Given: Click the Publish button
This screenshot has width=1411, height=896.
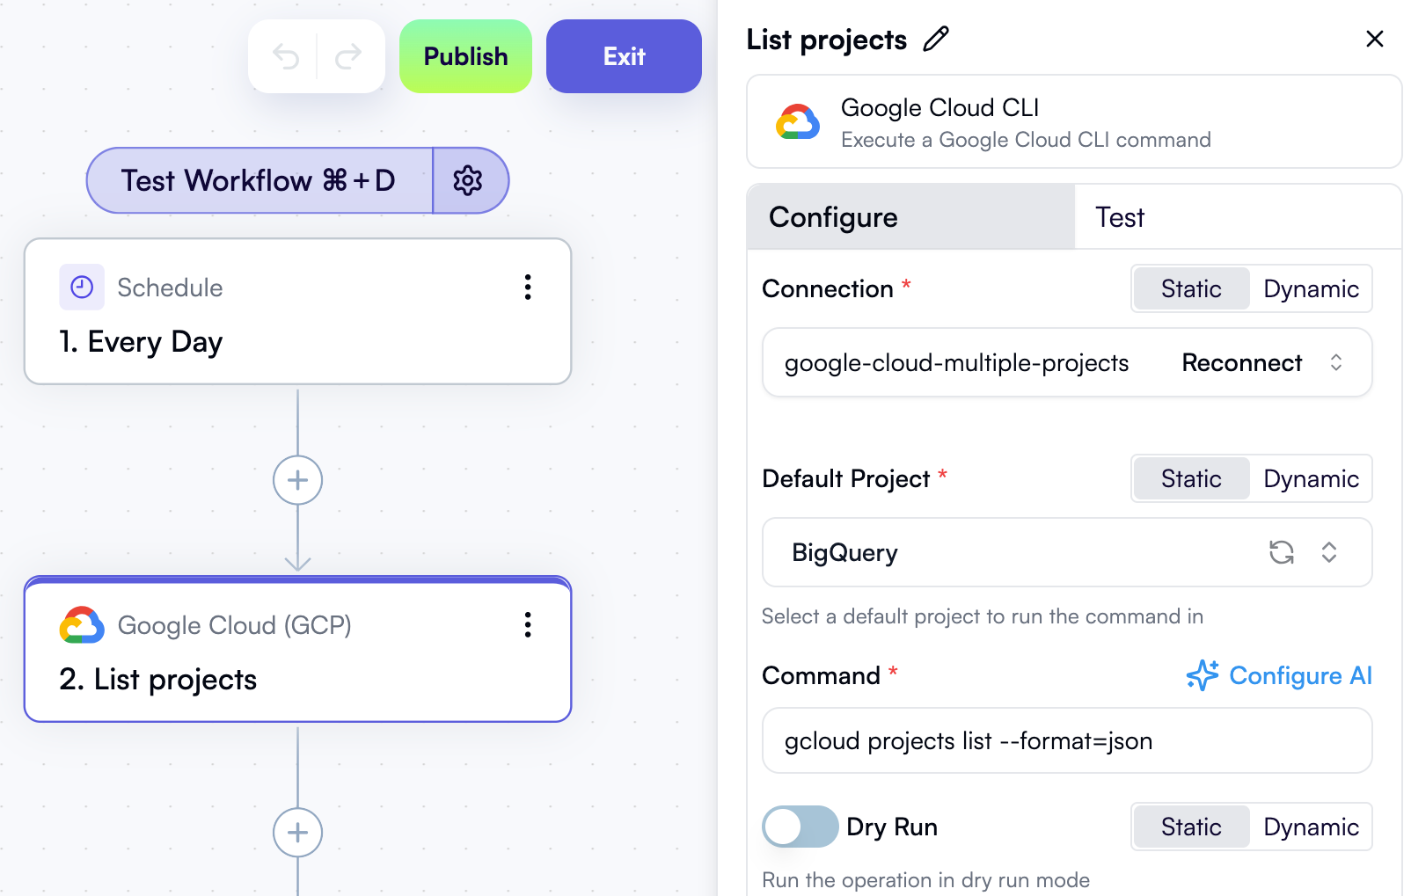Looking at the screenshot, I should pyautogui.click(x=465, y=55).
